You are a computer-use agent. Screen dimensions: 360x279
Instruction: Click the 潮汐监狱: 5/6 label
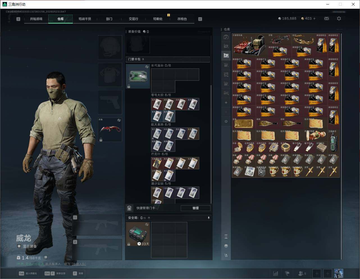point(161,184)
